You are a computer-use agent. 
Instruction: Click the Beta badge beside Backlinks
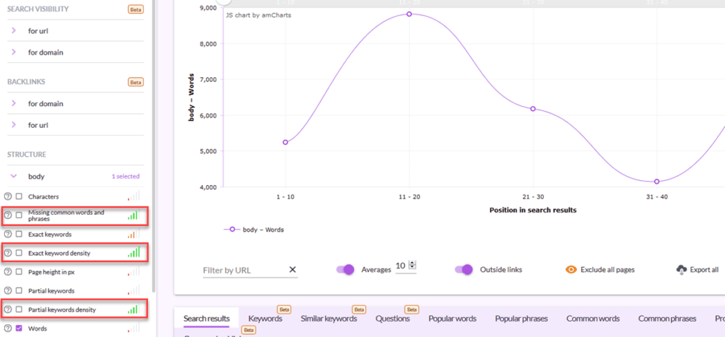[135, 82]
